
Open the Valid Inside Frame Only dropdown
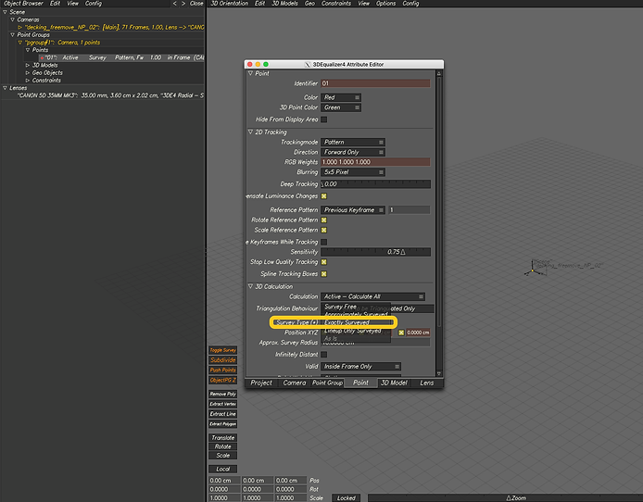pos(360,367)
